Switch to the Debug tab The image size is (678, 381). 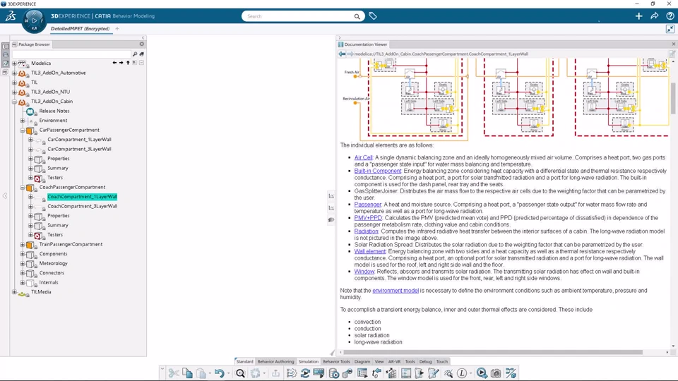pyautogui.click(x=425, y=361)
